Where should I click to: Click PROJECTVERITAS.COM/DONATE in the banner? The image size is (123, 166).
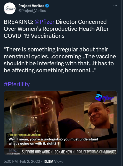97,152
